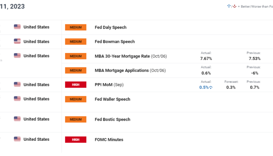Click the US flag beside Fed Waller Speech
This screenshot has height=156, width=273.
point(17,99)
